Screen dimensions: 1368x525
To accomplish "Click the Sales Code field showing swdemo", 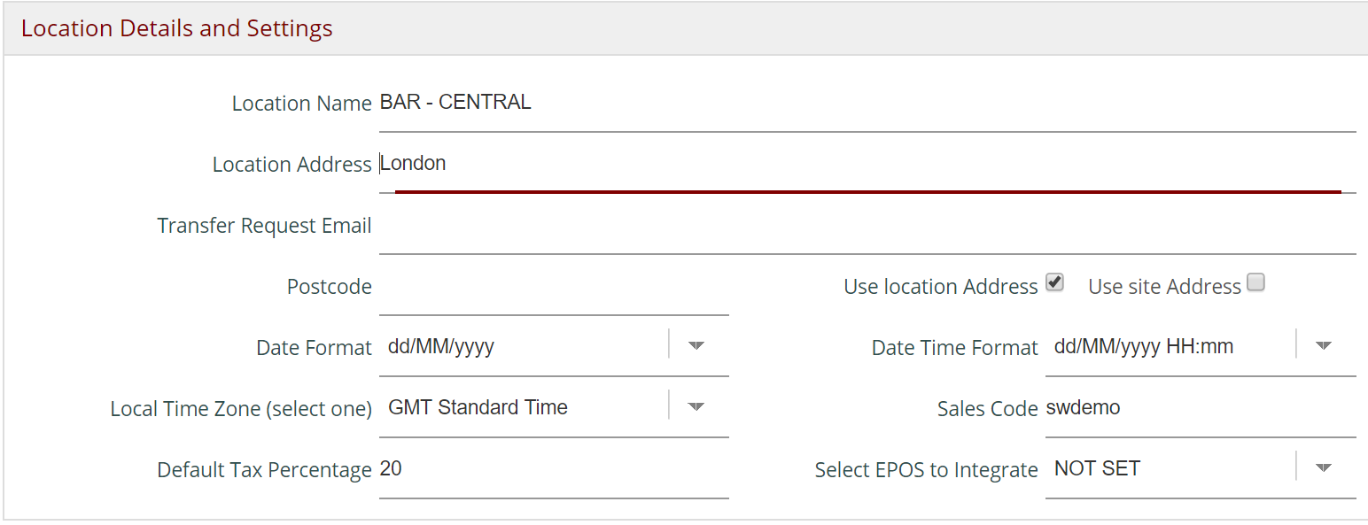I will [x=1152, y=407].
